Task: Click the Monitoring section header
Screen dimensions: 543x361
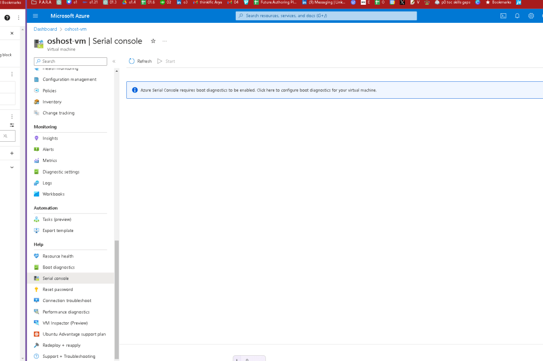Action: coord(45,127)
